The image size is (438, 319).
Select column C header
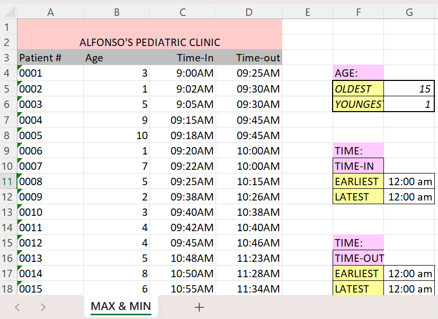[x=183, y=12]
